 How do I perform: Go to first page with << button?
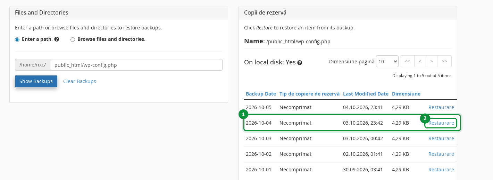[407, 61]
